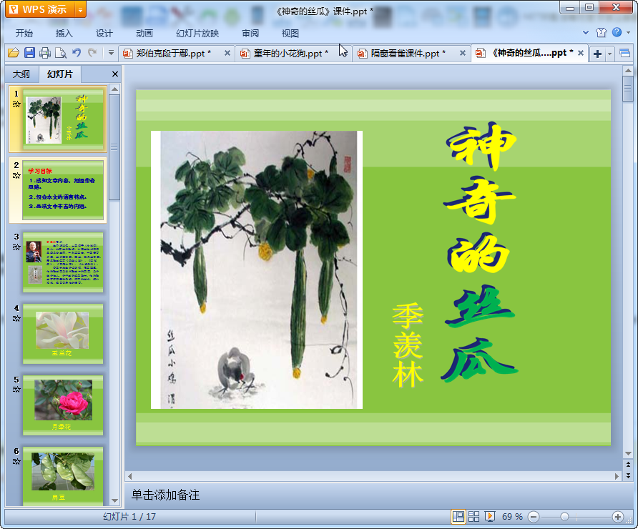Close the 神奇的丝瓜 document tab

(581, 53)
